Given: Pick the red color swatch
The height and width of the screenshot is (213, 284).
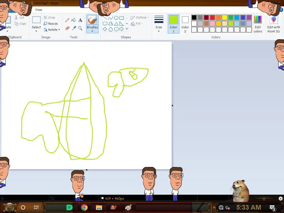Looking at the screenshot, I should click(212, 17).
